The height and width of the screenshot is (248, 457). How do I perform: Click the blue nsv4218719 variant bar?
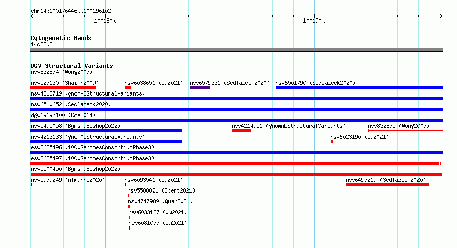(237, 99)
